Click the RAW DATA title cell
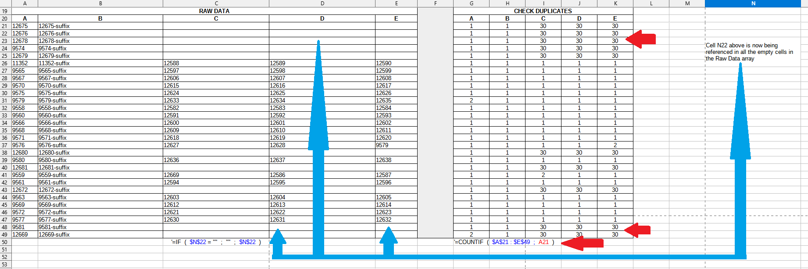 point(215,11)
